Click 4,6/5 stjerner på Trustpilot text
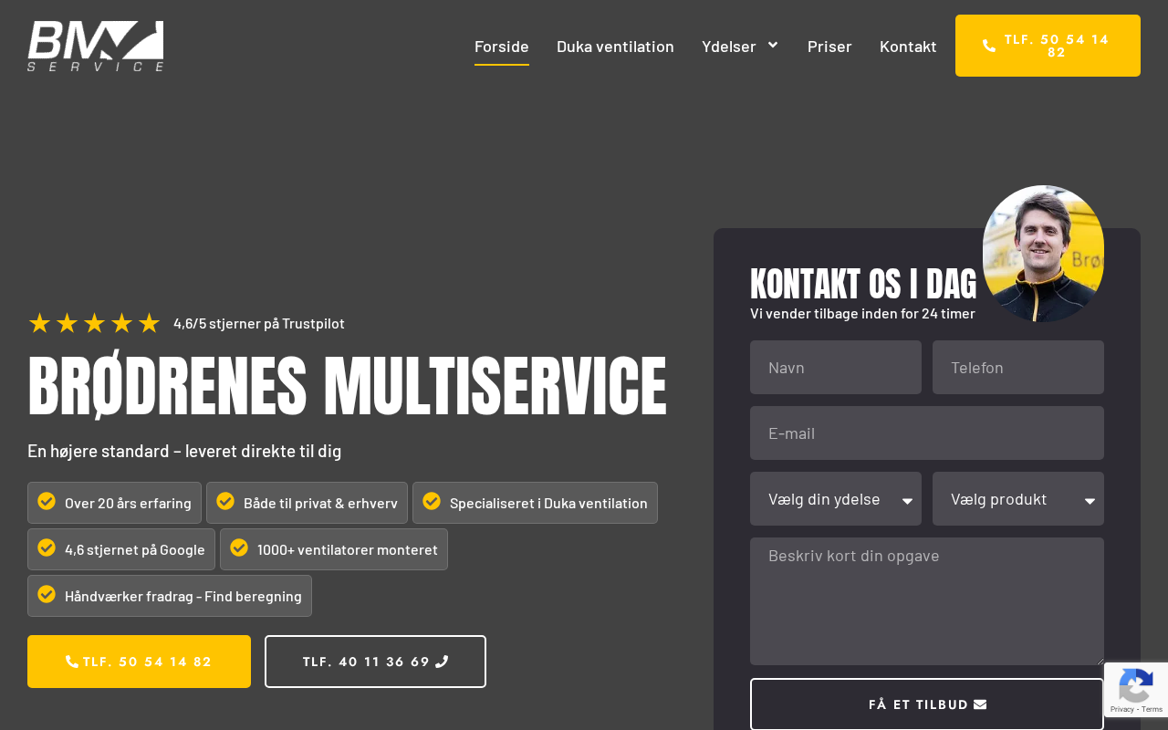1168x730 pixels. (259, 323)
